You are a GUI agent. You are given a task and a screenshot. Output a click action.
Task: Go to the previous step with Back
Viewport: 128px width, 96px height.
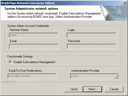coord(73,89)
